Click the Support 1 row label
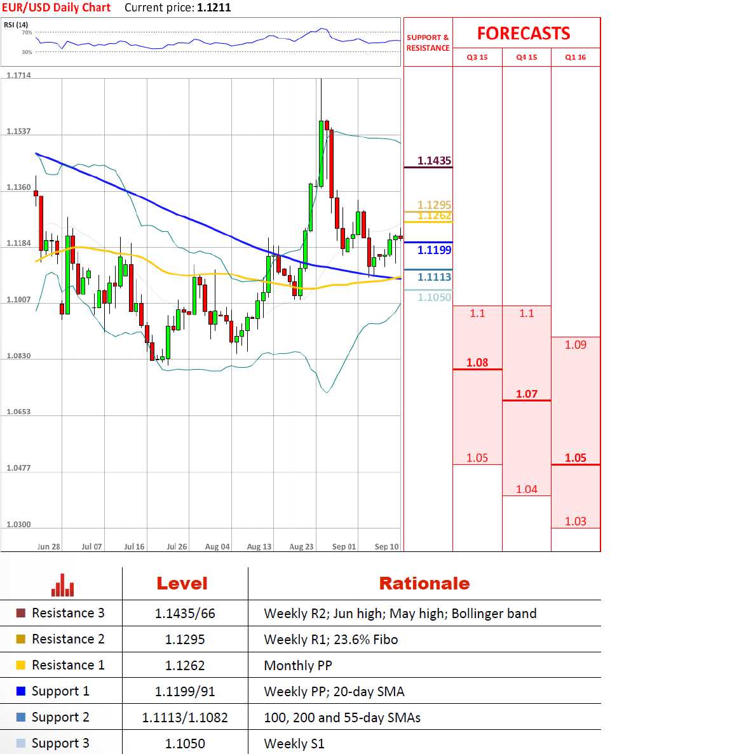 point(60,692)
